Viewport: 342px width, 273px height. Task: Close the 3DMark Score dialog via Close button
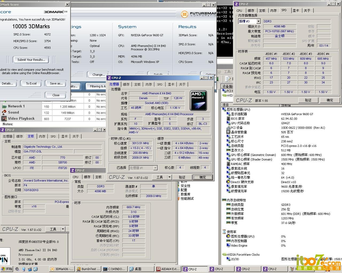(x=56, y=95)
